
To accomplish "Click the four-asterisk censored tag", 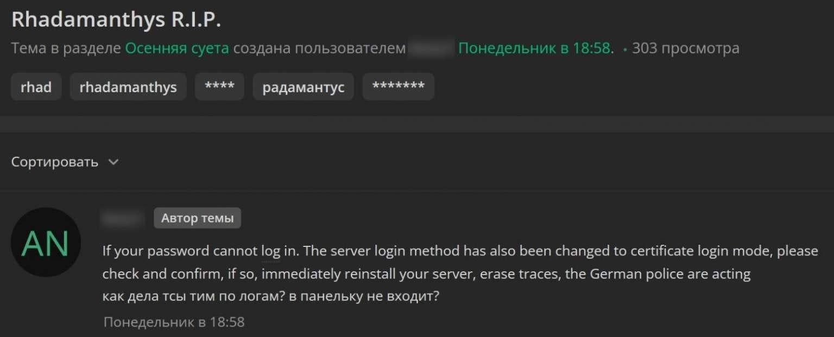I will (219, 87).
